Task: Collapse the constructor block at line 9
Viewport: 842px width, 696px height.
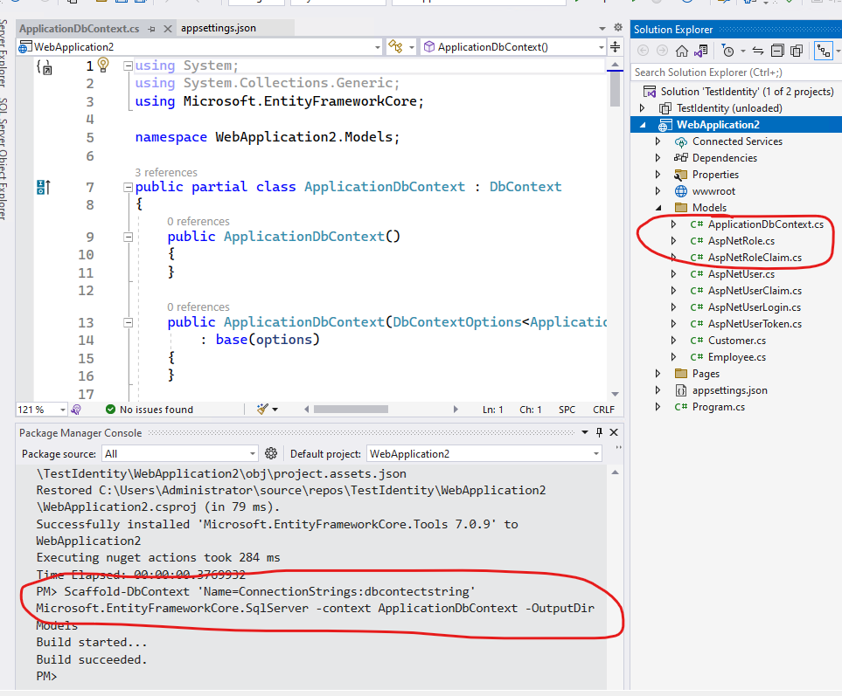Action: [128, 237]
